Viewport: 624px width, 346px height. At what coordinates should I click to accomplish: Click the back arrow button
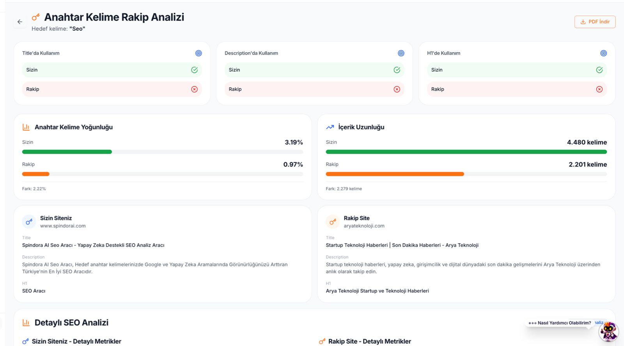tap(20, 22)
